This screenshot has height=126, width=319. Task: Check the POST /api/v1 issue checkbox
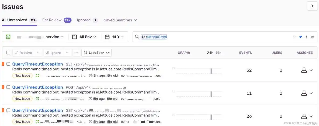coord(8,87)
